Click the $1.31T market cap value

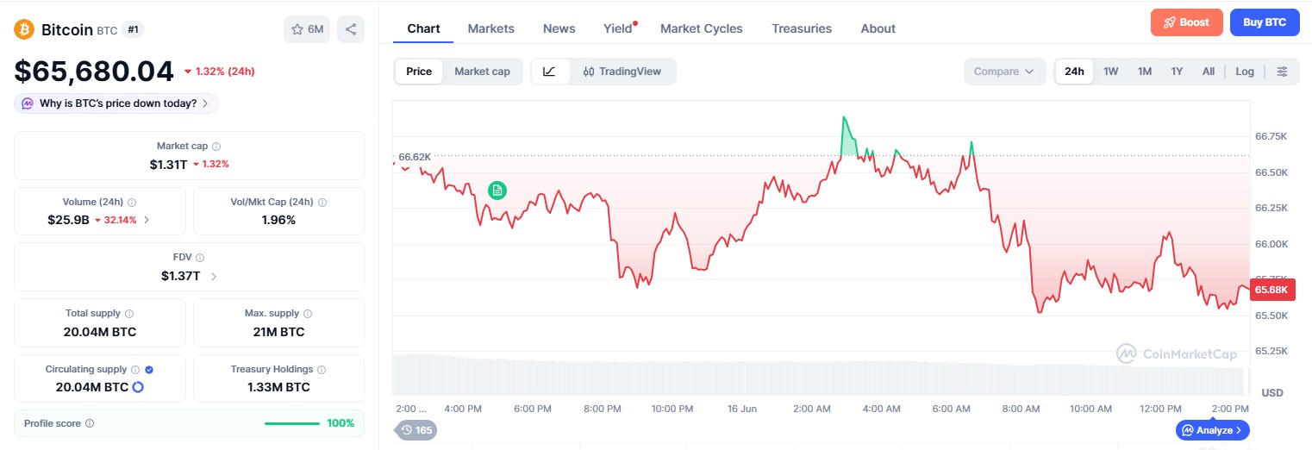[168, 164]
